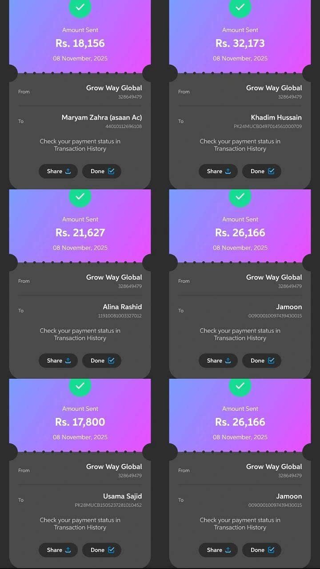Click Usama Sajid's IBAN PK28MUCB1505237281010452
The image size is (320, 569).
coord(108,505)
